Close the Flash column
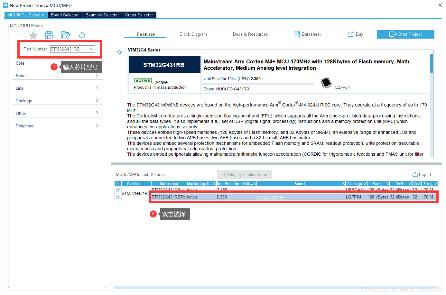The height and width of the screenshot is (295, 446). [388, 184]
